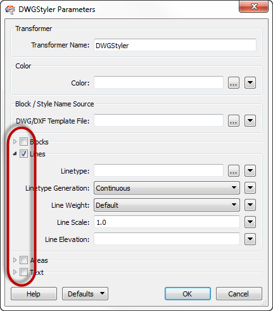Viewport: 273px width, 311px height.
Task: Enable the Blocks checkbox
Action: (x=23, y=141)
